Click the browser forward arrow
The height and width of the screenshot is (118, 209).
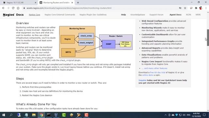[8, 8]
